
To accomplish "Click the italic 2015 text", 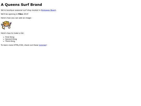I will [x=26, y=14].
